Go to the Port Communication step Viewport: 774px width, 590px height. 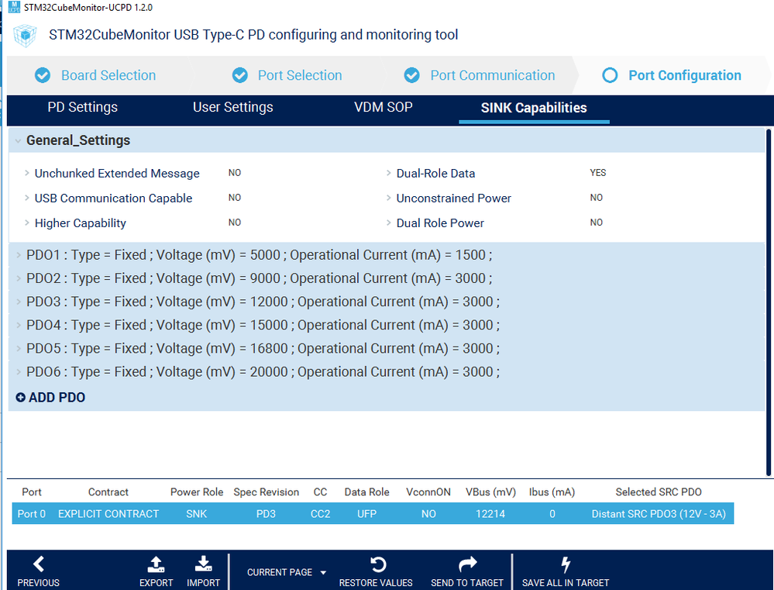click(493, 75)
